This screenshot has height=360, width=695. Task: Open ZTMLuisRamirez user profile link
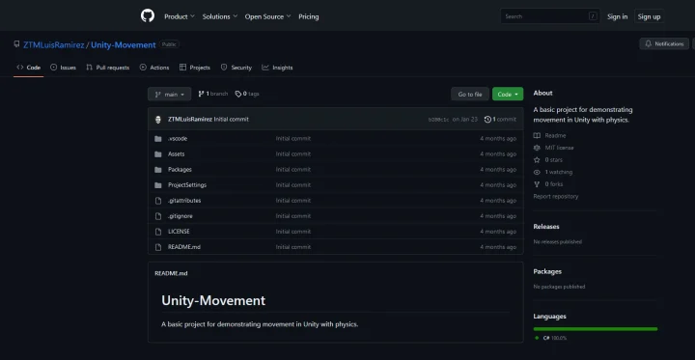(54, 44)
